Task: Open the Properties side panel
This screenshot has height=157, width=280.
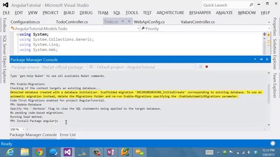Action: (x=275, y=27)
